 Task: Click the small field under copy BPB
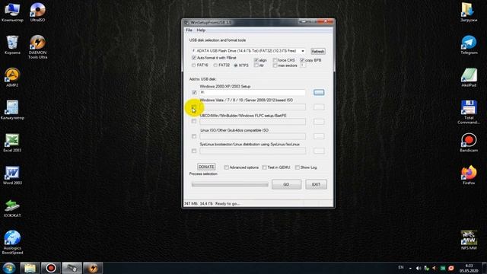pos(303,65)
